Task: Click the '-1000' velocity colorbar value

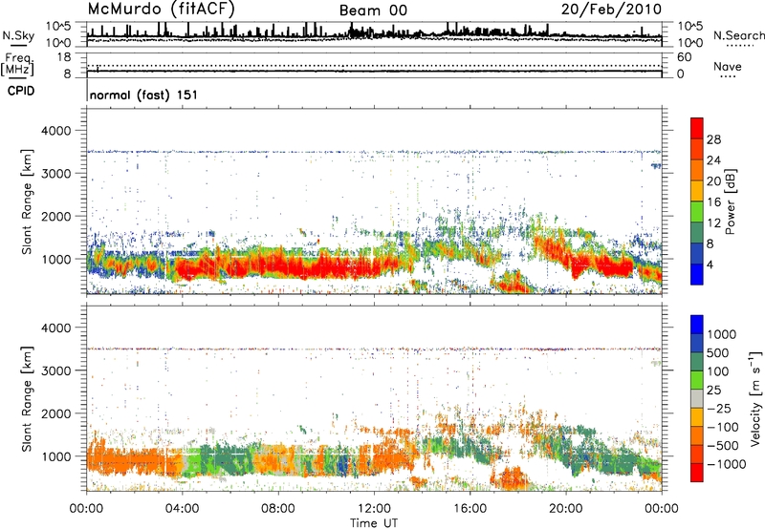Action: click(x=726, y=464)
